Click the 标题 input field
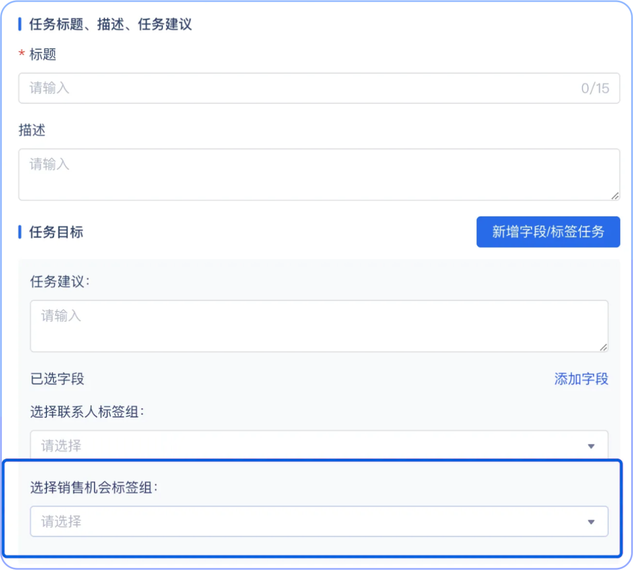The image size is (633, 570). click(x=319, y=88)
